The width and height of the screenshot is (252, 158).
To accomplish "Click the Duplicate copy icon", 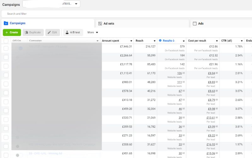I will [26, 32].
